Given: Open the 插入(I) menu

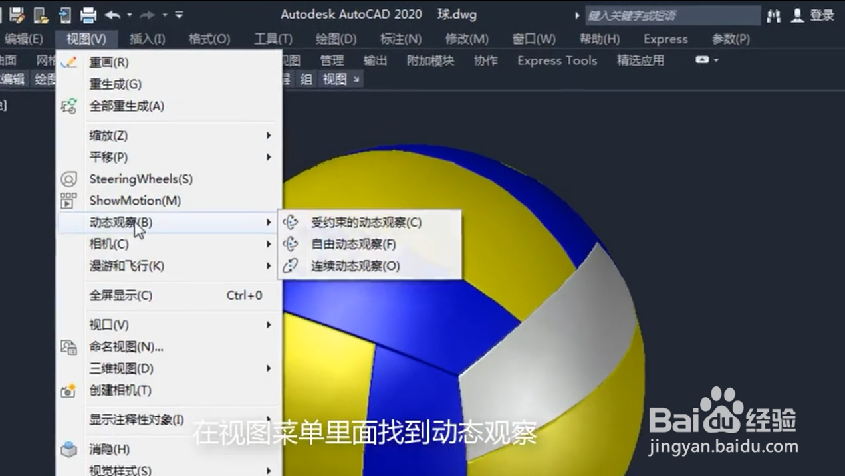Looking at the screenshot, I should pyautogui.click(x=148, y=39).
